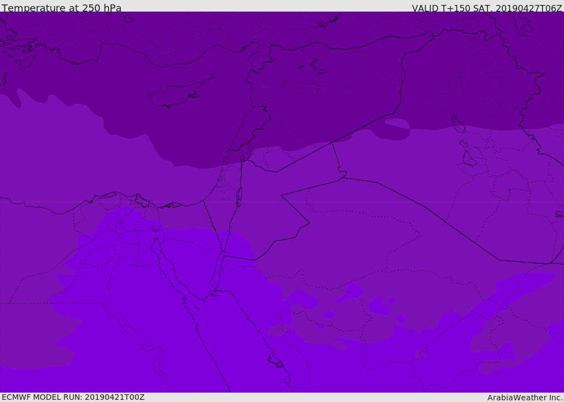Click the 'Temperature at 250 hPa' title text
The image size is (564, 402).
[x=62, y=8]
